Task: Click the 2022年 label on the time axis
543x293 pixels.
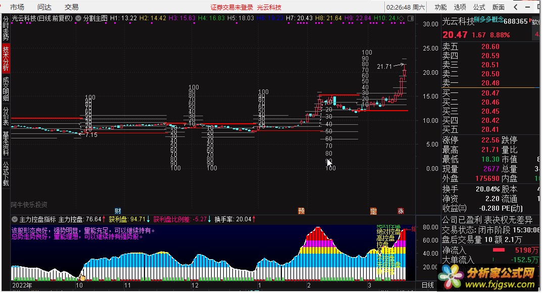Action: (22, 285)
